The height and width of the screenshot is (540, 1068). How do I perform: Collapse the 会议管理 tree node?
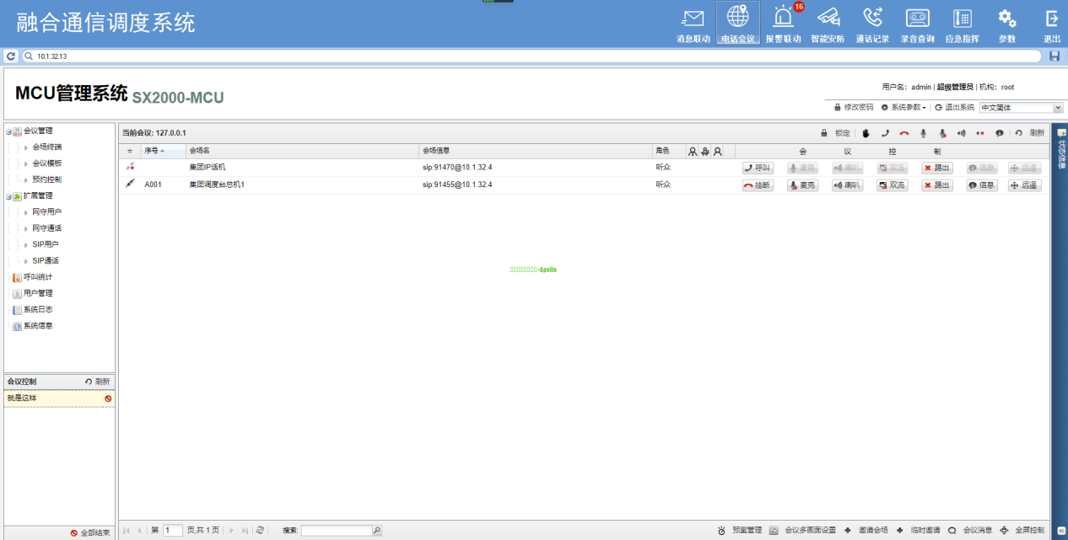pos(8,131)
